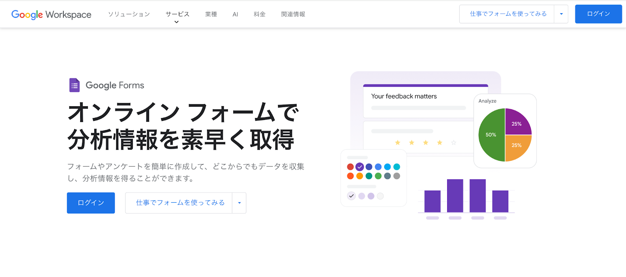Click the hero 仕事でフォームを使ってみる button
This screenshot has height=277, width=626.
click(180, 203)
